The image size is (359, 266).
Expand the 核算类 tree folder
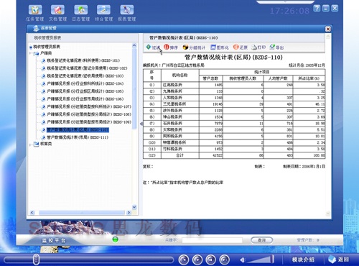pos(31,144)
